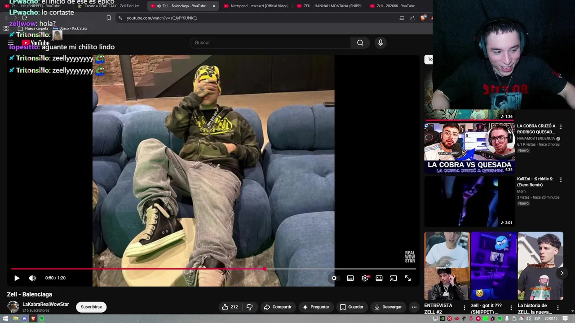Switch to Create a GOAT TALK tab
The width and height of the screenshot is (575, 323).
(111, 6)
